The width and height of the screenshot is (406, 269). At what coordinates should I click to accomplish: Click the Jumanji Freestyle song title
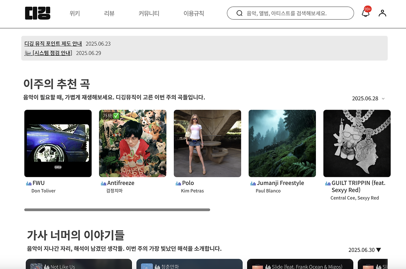pos(280,183)
